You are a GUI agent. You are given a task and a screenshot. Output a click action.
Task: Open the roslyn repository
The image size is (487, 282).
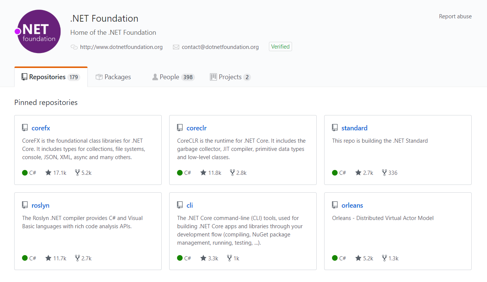point(40,205)
